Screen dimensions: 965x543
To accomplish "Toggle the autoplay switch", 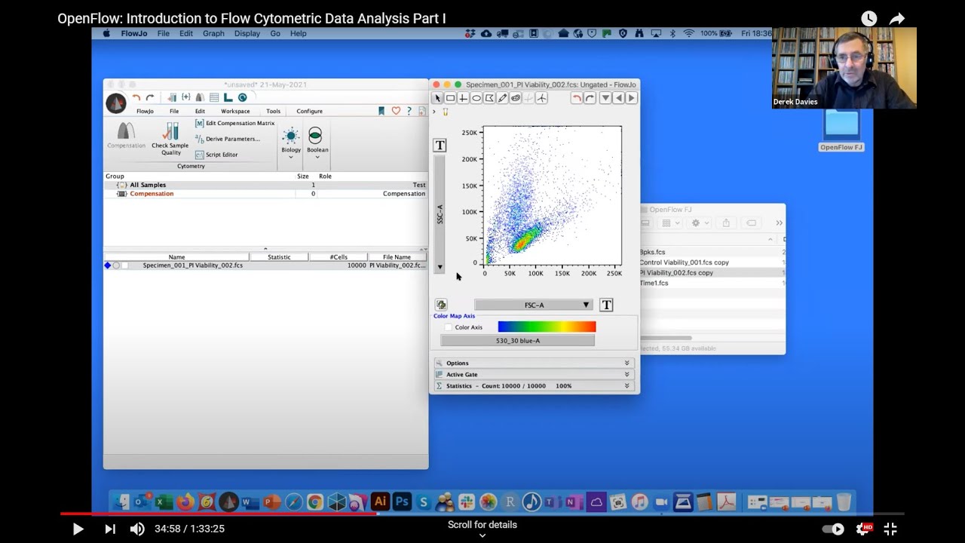I will click(x=833, y=529).
